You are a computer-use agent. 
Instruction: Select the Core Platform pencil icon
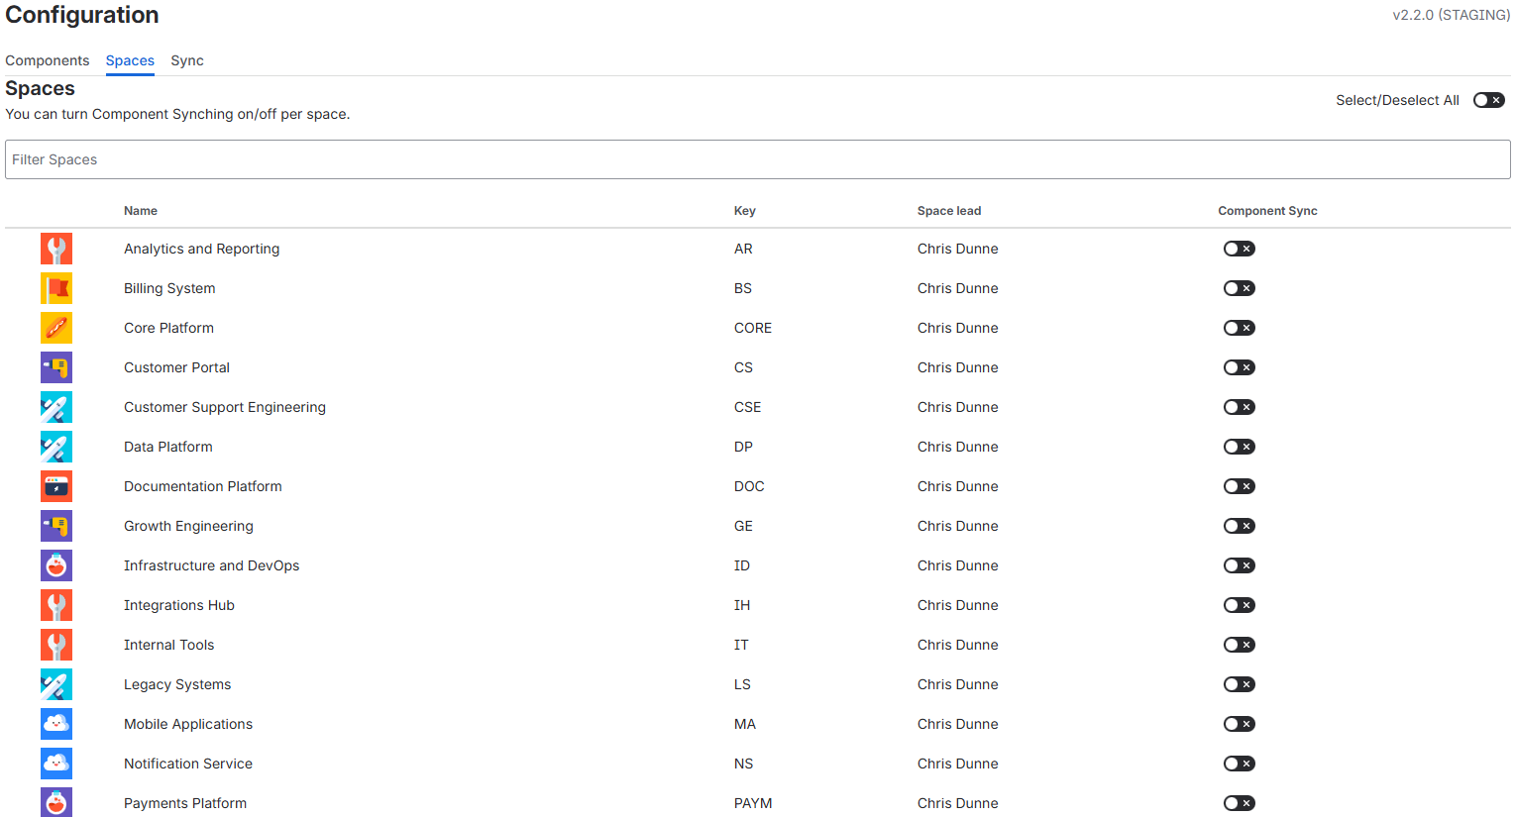pos(56,328)
